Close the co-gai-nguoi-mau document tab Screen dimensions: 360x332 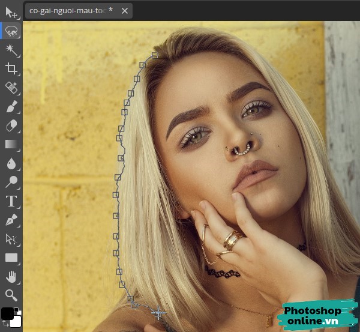click(124, 11)
